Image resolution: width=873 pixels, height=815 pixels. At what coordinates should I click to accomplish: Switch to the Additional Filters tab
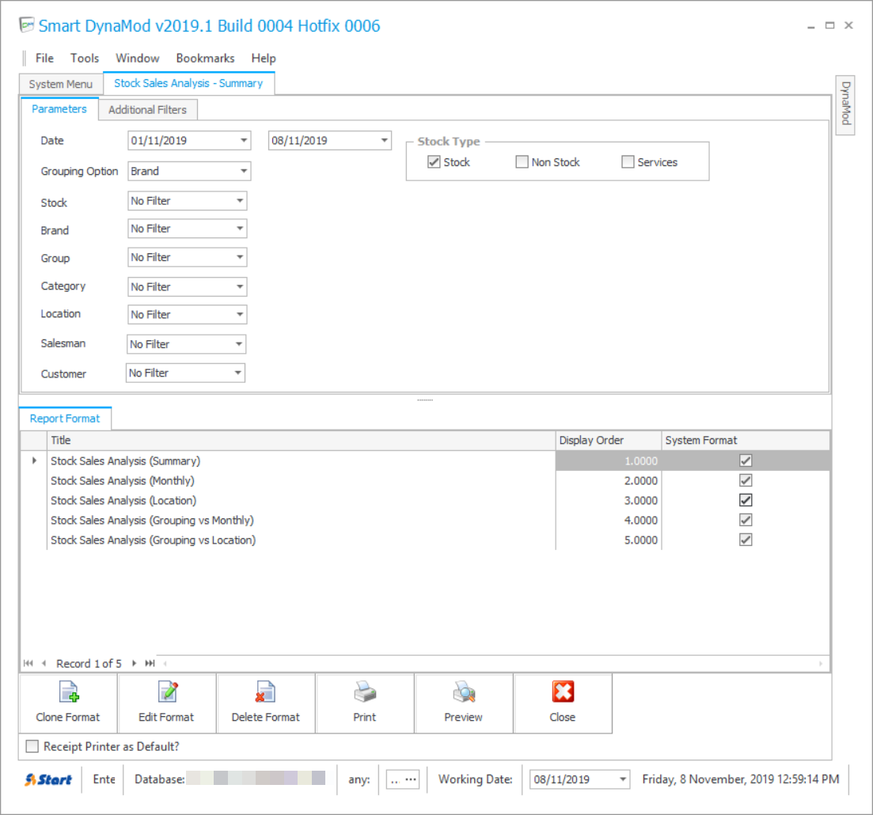(147, 110)
